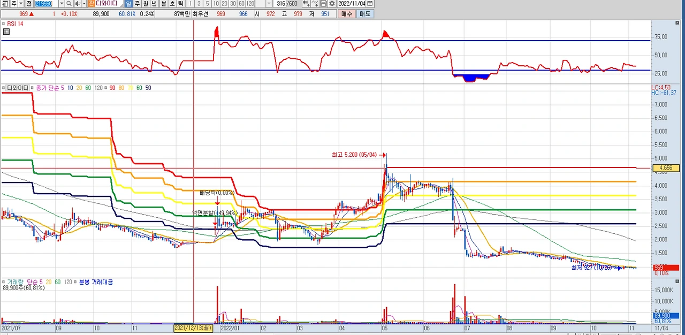Select the 분 minute period toggle
685x335 pixels.
coord(164,4)
